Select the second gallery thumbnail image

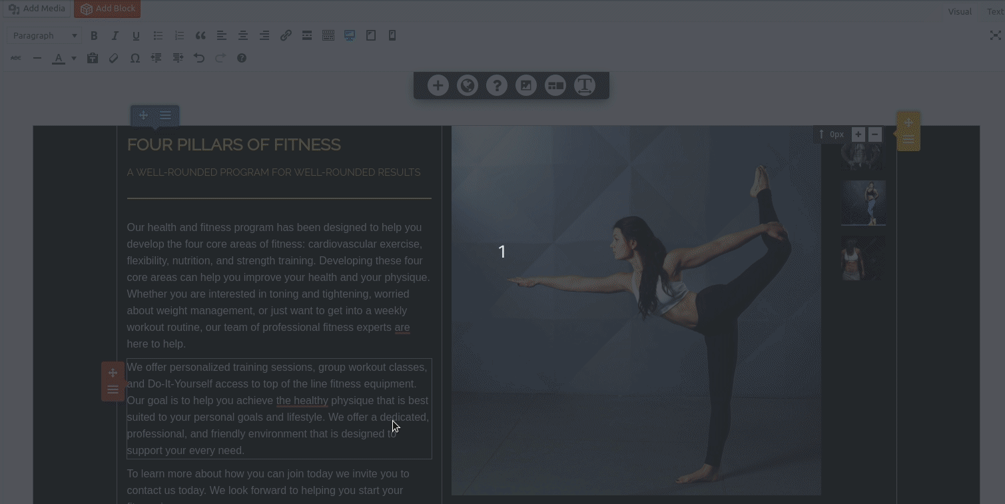[x=863, y=202]
